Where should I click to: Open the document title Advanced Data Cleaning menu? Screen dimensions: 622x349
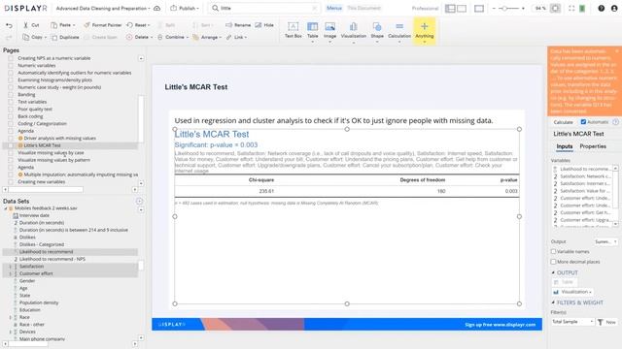(103, 9)
